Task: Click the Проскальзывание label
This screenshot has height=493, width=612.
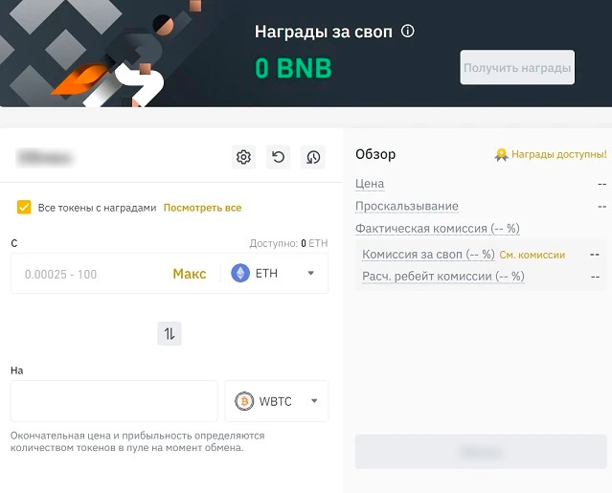Action: pyautogui.click(x=407, y=206)
